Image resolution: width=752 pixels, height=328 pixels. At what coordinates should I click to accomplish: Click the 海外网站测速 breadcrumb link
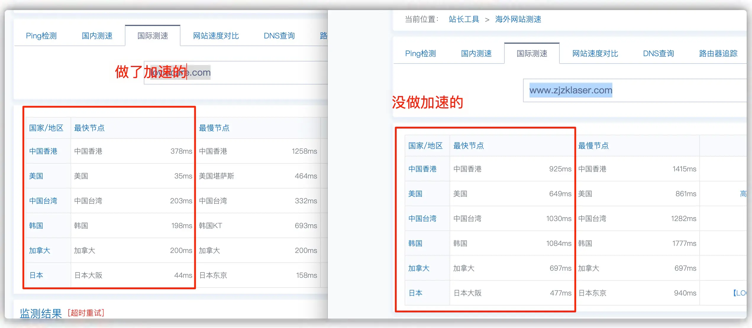(518, 19)
